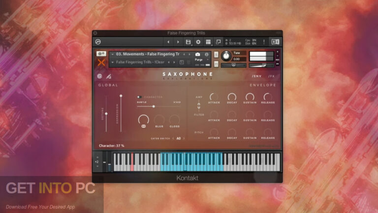The image size is (378, 213).
Task: Click the Amp Attack knob
Action: (x=214, y=97)
